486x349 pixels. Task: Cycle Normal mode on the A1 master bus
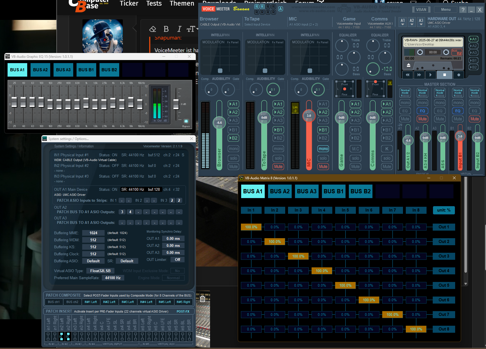[405, 93]
